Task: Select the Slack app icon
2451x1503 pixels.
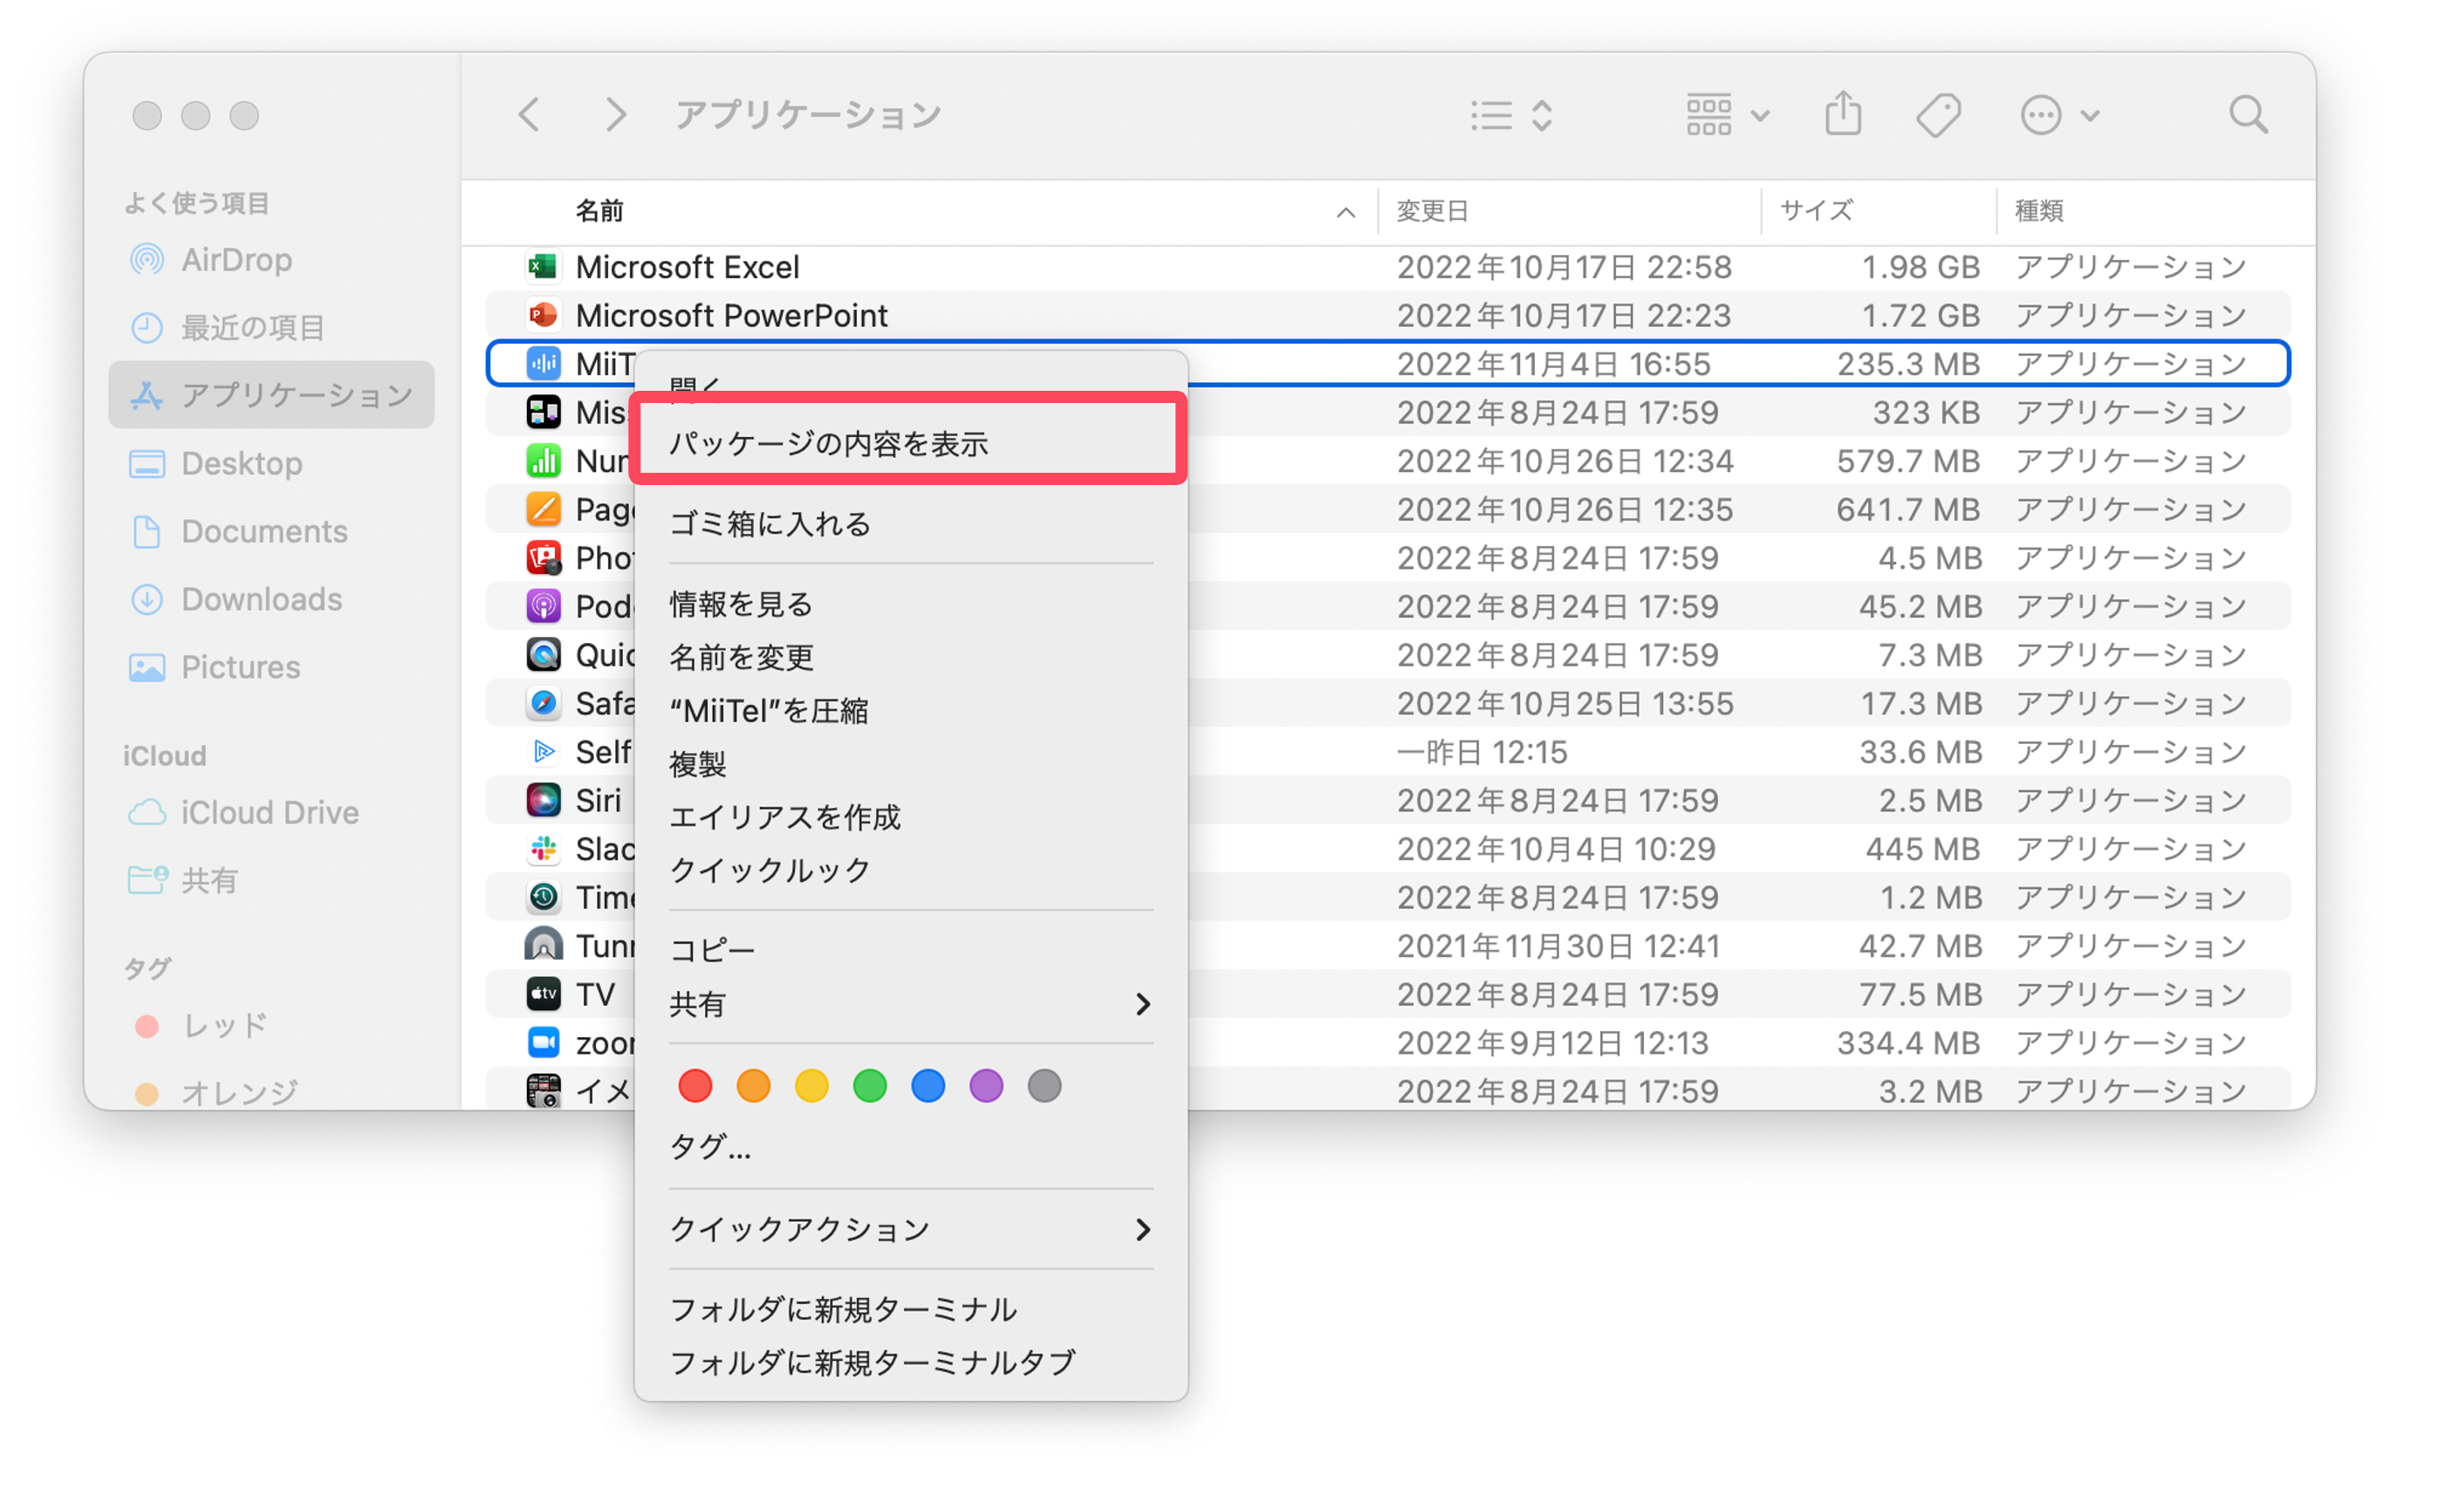Action: (x=543, y=849)
